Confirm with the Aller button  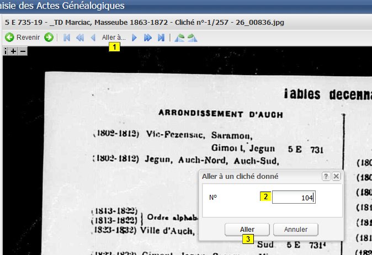pyautogui.click(x=247, y=230)
